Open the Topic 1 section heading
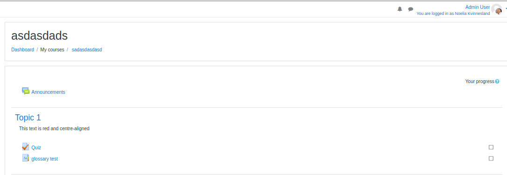The height and width of the screenshot is (175, 507). tap(28, 118)
